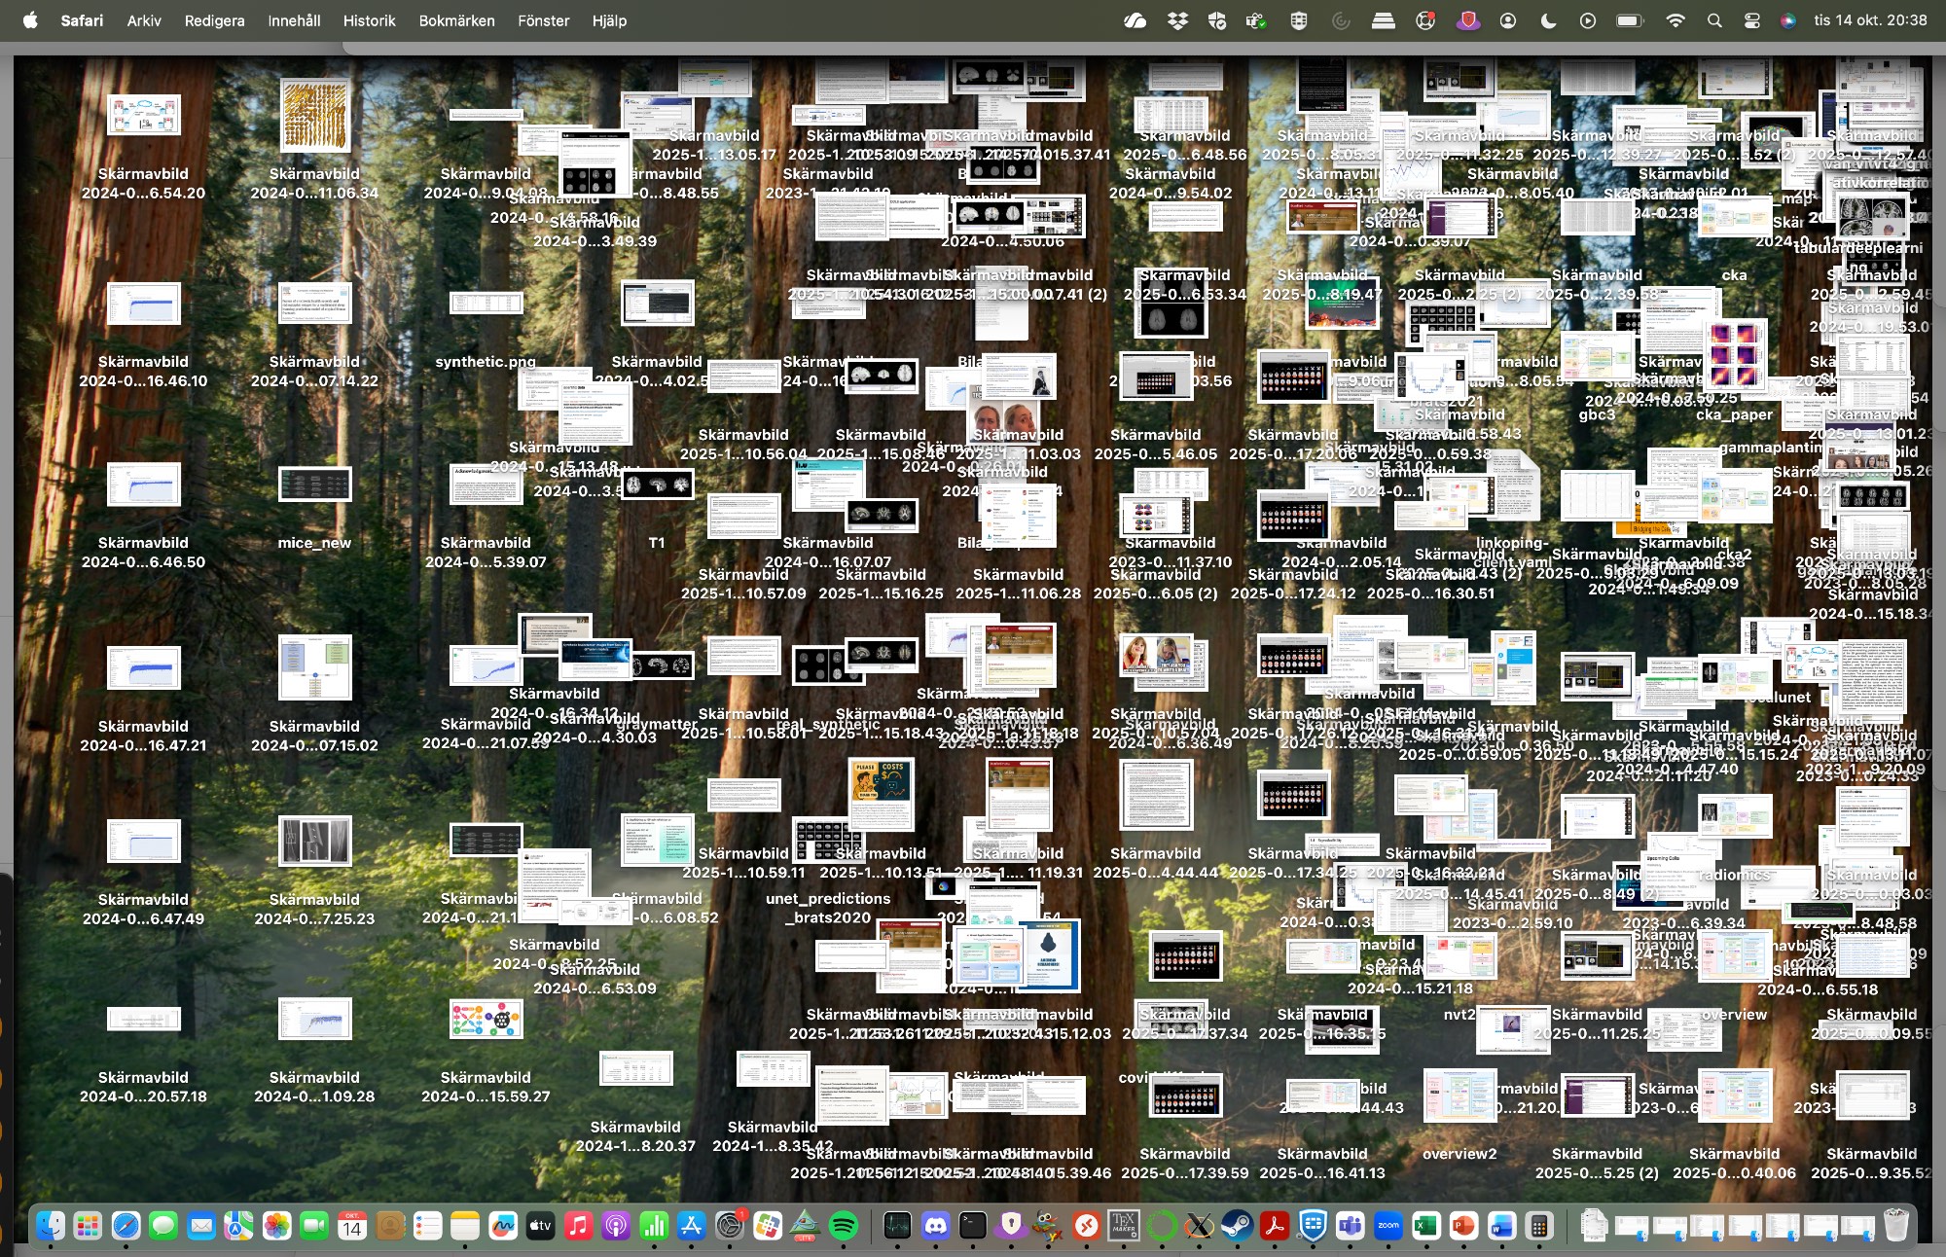This screenshot has width=1946, height=1257.
Task: Open Control Center in menu bar
Action: 1751,20
